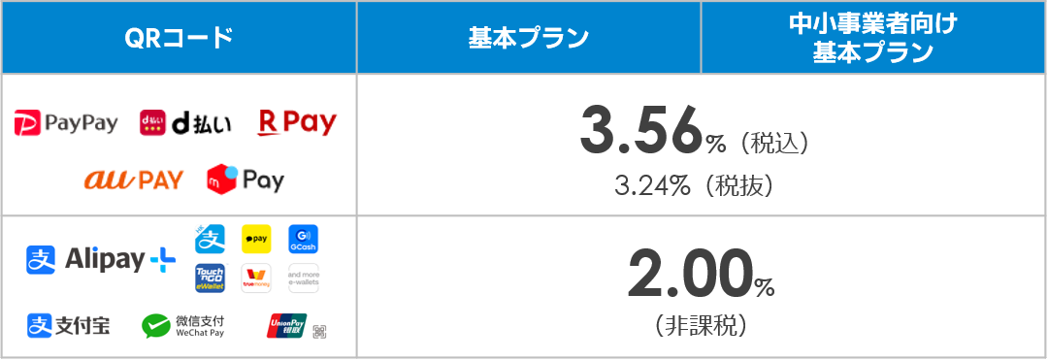1048x360 pixels.
Task: Select the Alipay+ logo
Action: tap(101, 260)
